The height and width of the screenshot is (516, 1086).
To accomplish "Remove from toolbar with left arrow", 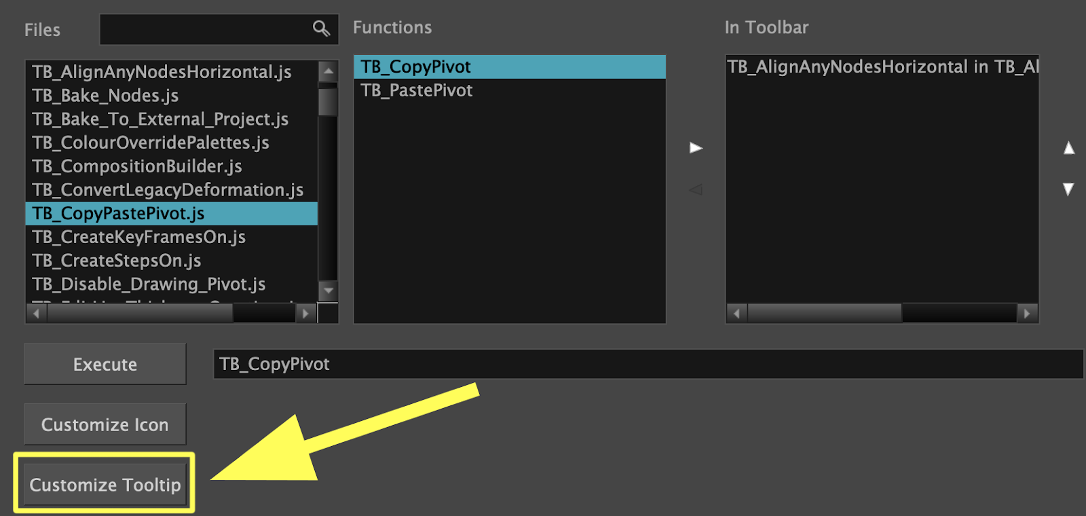I will [696, 189].
